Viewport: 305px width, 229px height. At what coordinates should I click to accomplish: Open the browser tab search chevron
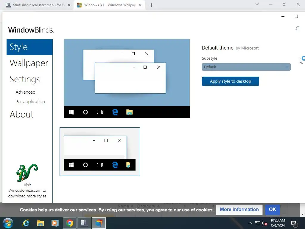tap(257, 4)
